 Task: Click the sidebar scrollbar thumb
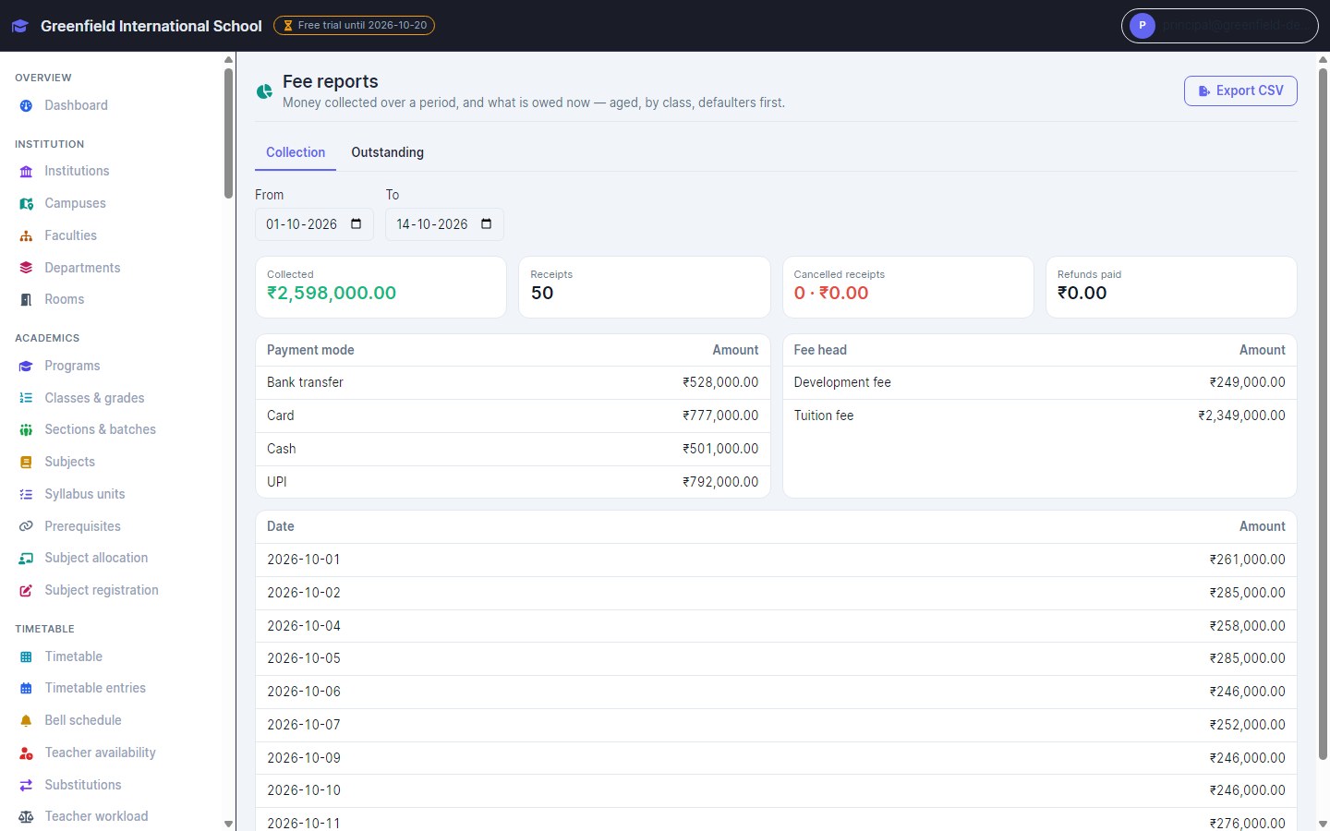[228, 134]
